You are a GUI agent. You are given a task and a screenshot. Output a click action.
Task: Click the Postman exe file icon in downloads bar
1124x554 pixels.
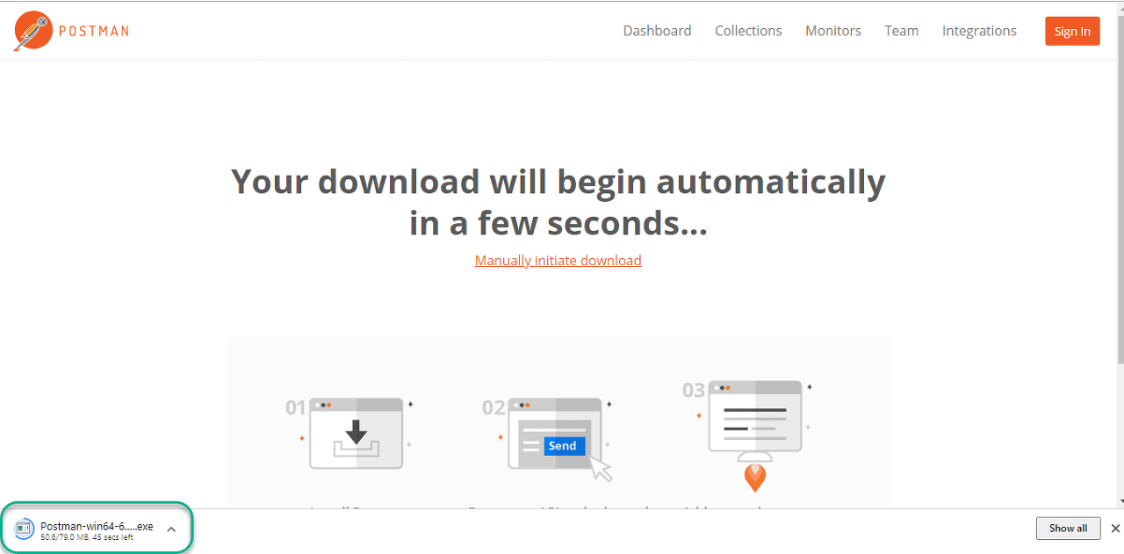[25, 529]
